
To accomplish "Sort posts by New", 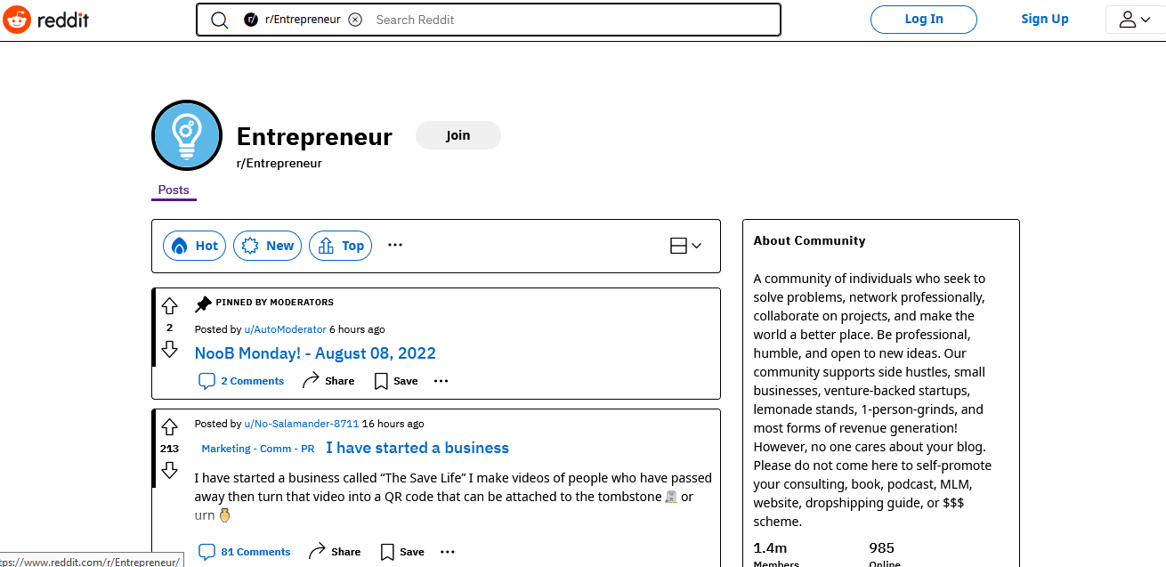I will [268, 246].
